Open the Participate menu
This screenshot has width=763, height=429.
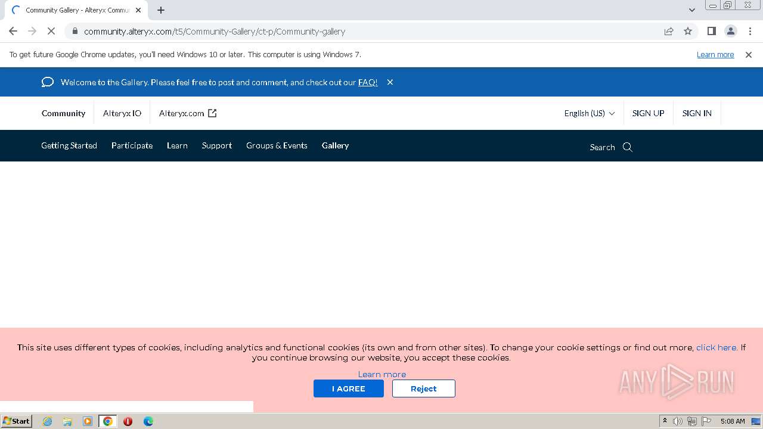132,145
